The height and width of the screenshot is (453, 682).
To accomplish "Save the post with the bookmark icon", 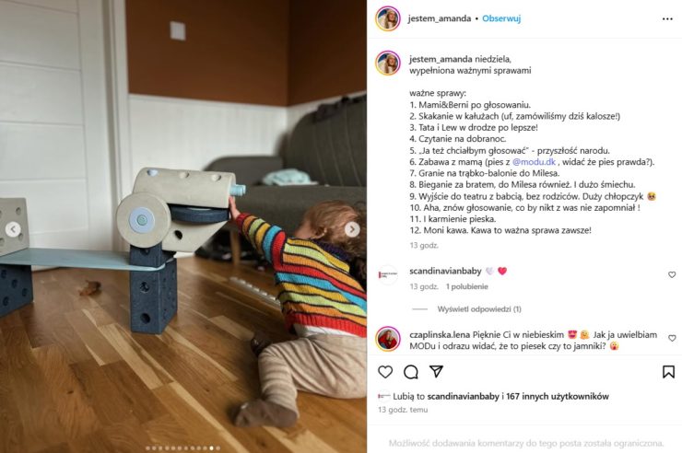I will point(668,372).
